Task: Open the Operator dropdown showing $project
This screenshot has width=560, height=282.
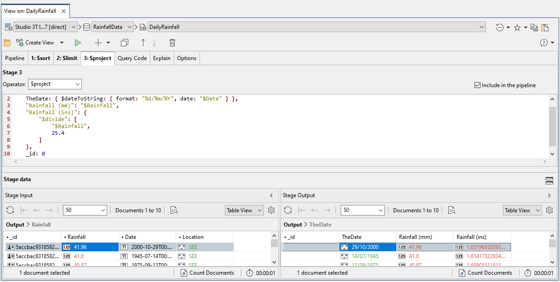Action: [55, 84]
